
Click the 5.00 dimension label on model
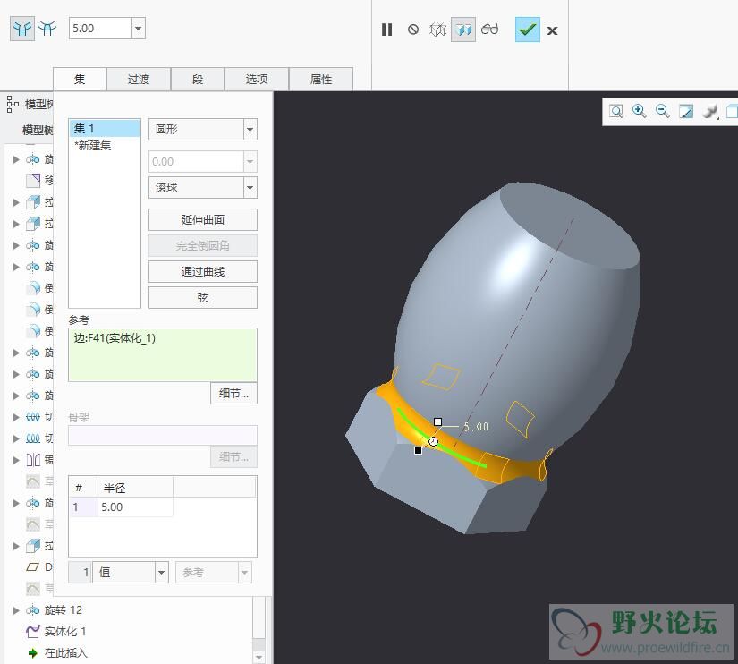click(x=476, y=427)
